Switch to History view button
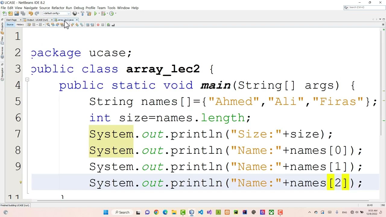 pos(20,25)
